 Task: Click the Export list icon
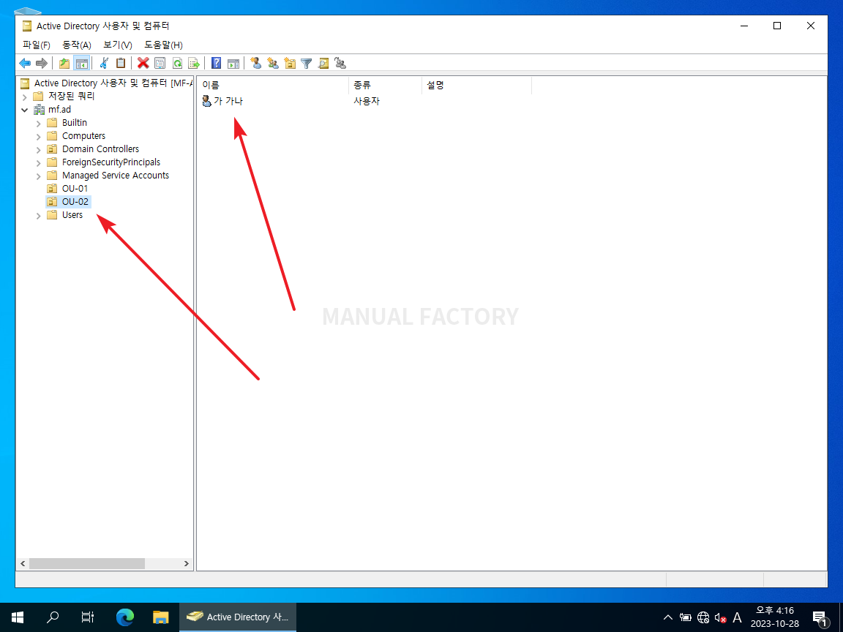click(x=193, y=64)
